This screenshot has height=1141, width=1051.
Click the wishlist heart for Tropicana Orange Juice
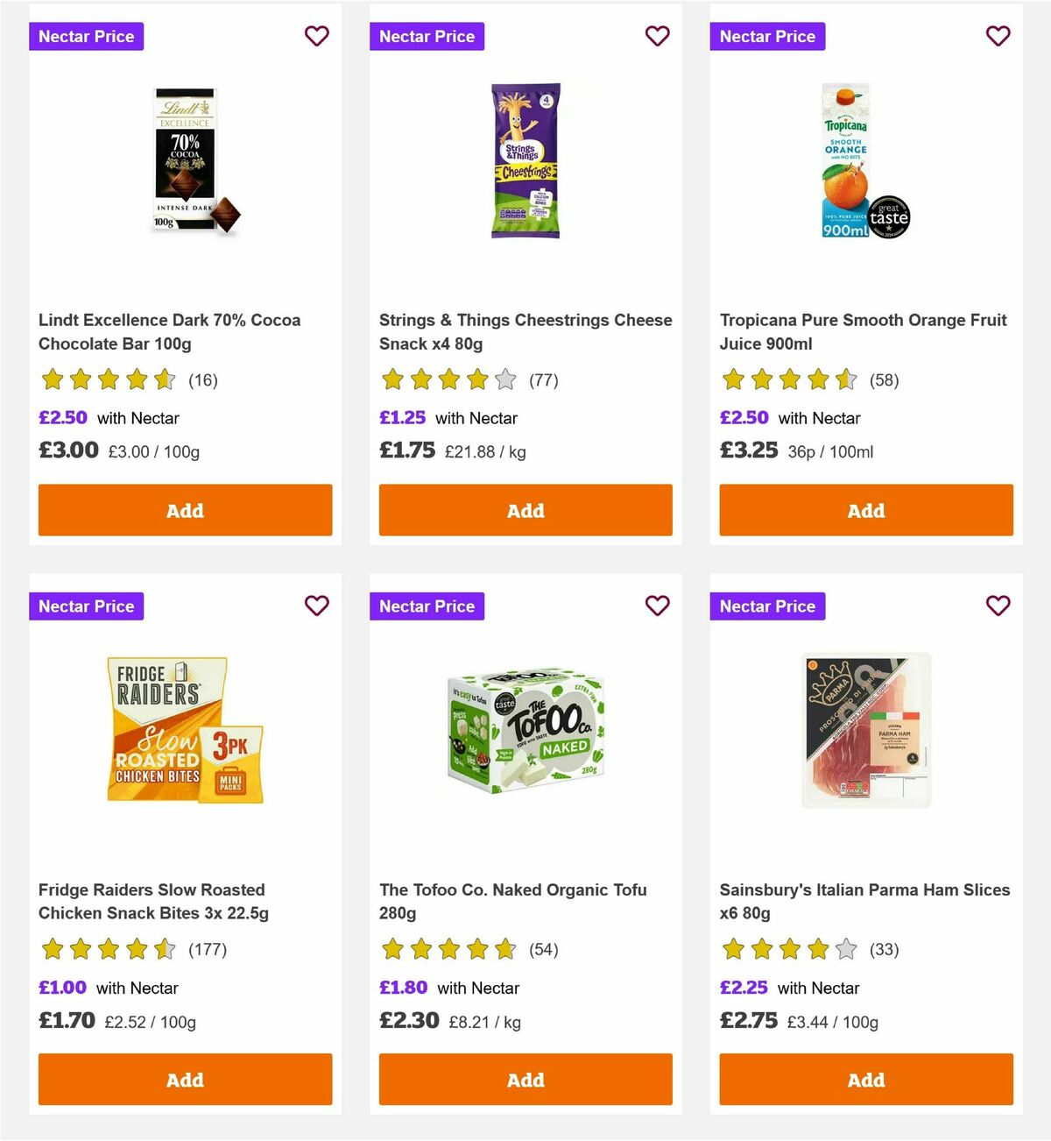[x=998, y=36]
